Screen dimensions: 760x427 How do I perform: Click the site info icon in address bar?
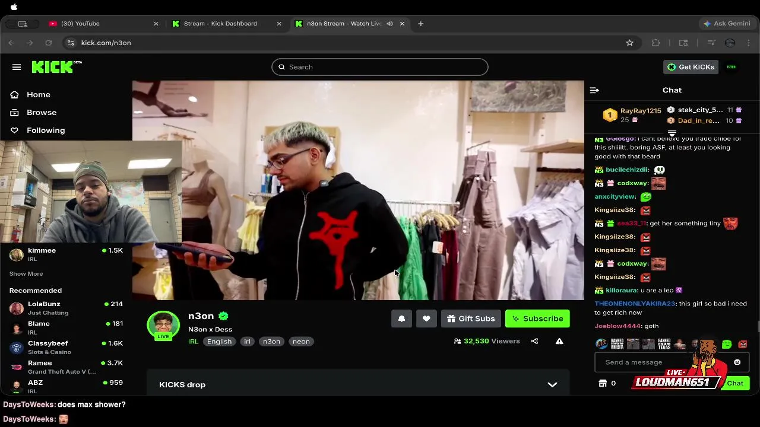[71, 43]
